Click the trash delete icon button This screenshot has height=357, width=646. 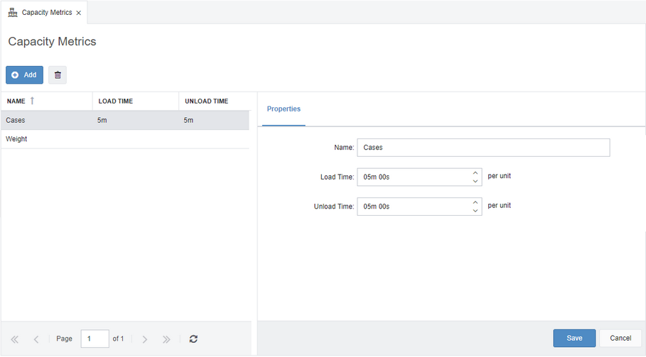click(58, 75)
